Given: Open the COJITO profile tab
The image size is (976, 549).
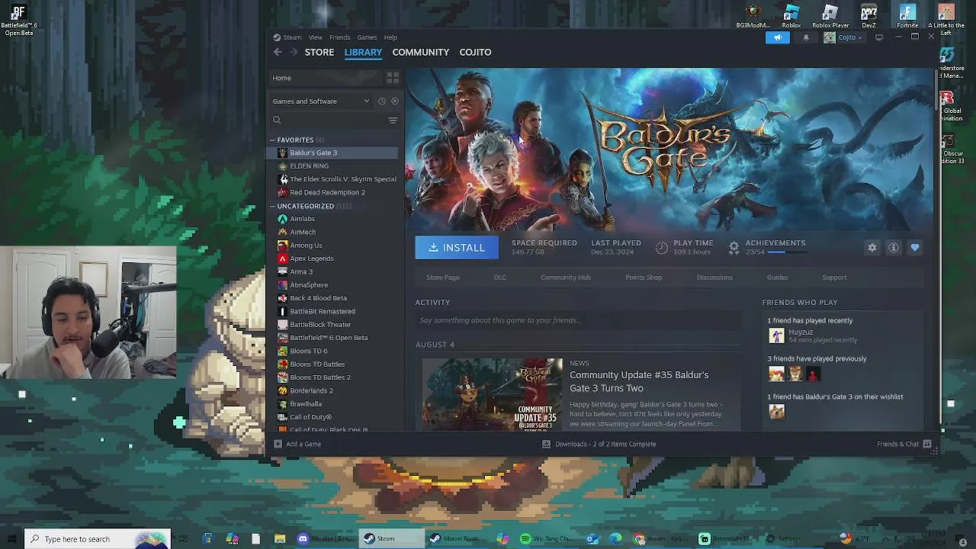Looking at the screenshot, I should click(475, 52).
